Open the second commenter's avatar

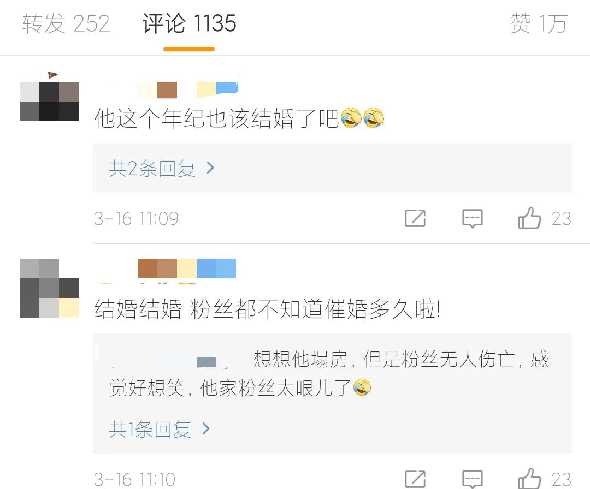49,288
